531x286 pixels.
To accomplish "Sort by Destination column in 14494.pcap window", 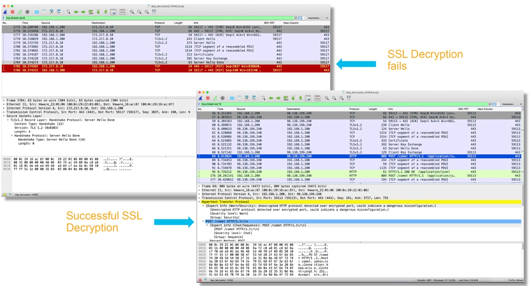I will 293,109.
